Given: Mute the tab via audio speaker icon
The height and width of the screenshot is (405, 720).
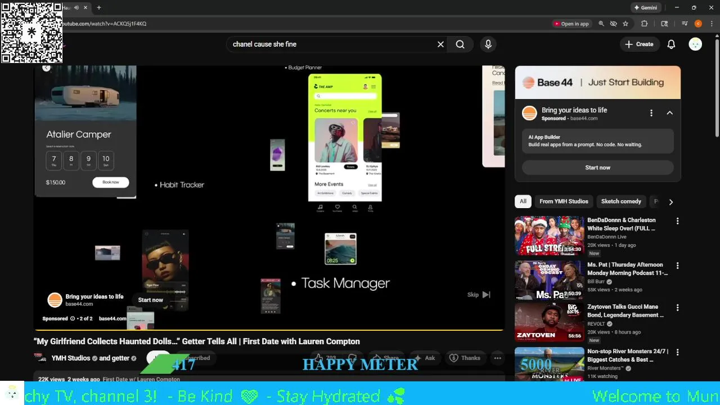Looking at the screenshot, I should (x=76, y=8).
